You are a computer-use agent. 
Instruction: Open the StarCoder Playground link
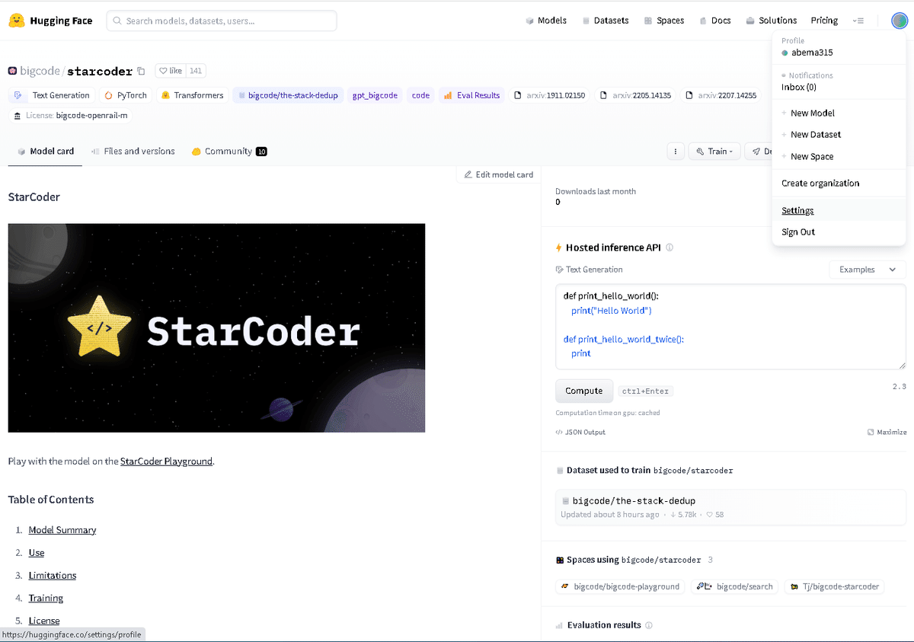tap(166, 461)
